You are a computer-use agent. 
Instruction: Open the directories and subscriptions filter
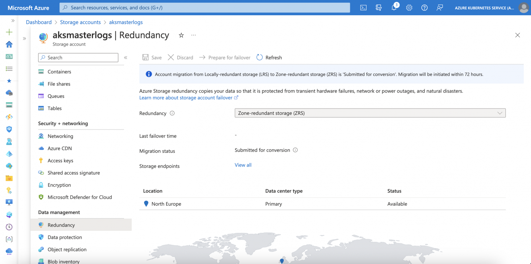pyautogui.click(x=379, y=8)
